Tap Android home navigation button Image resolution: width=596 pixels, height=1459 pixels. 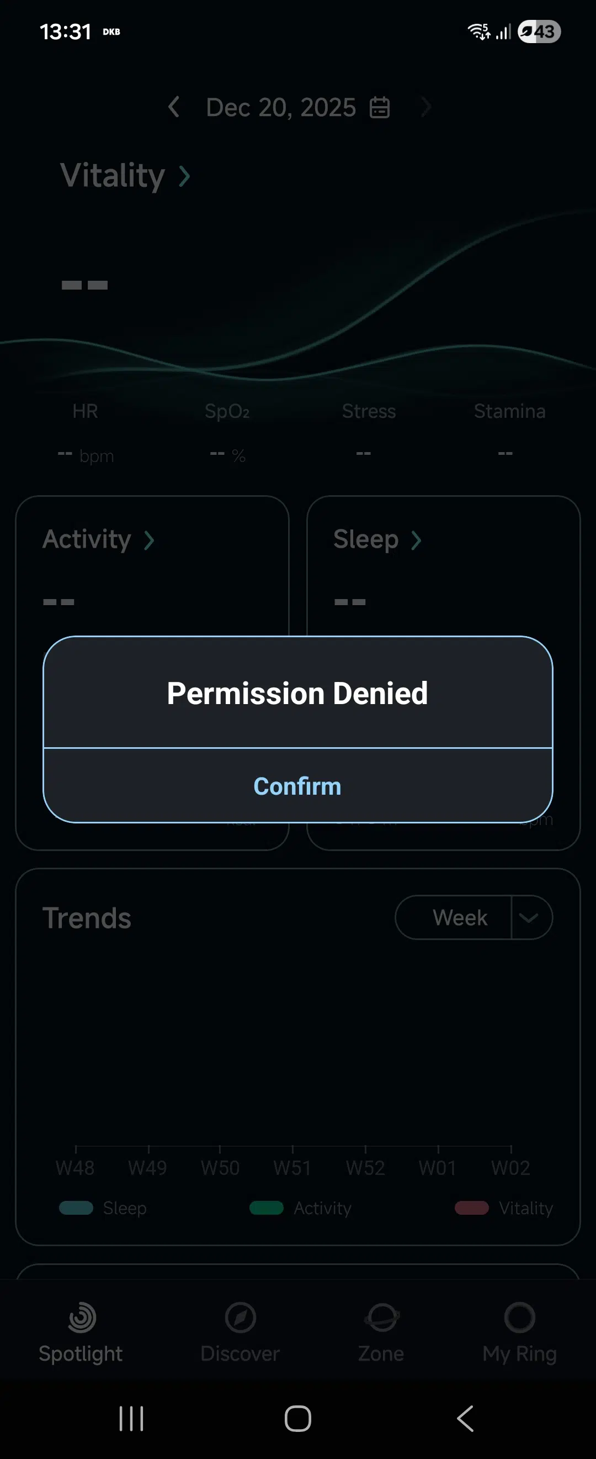(x=298, y=1418)
